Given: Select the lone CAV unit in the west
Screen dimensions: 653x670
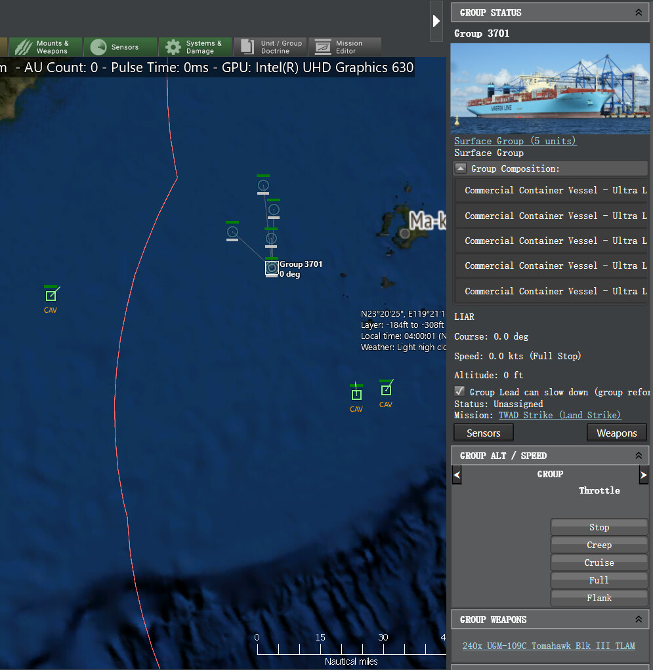Looking at the screenshot, I should [51, 295].
